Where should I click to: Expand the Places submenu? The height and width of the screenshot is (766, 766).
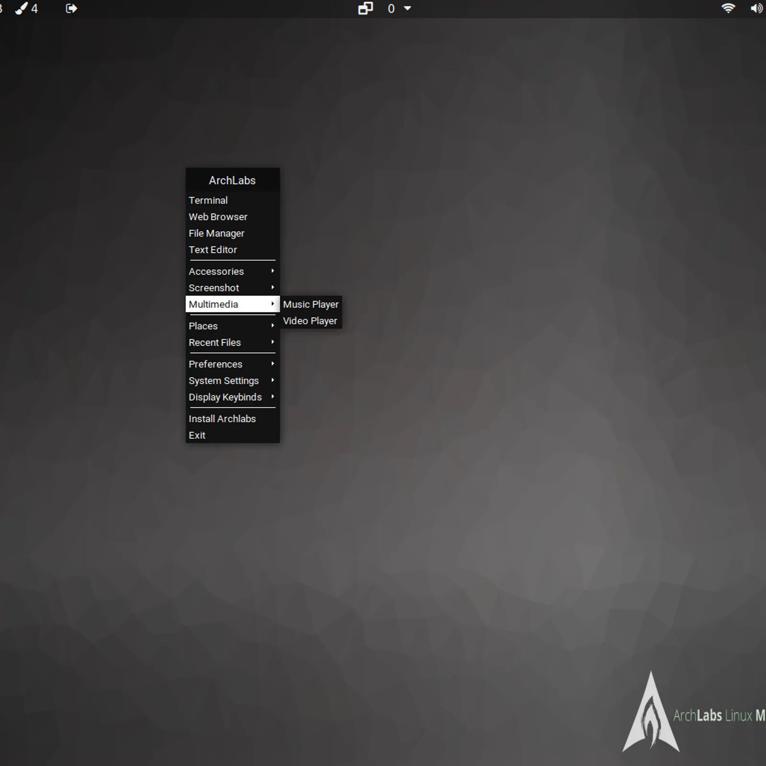point(233,326)
